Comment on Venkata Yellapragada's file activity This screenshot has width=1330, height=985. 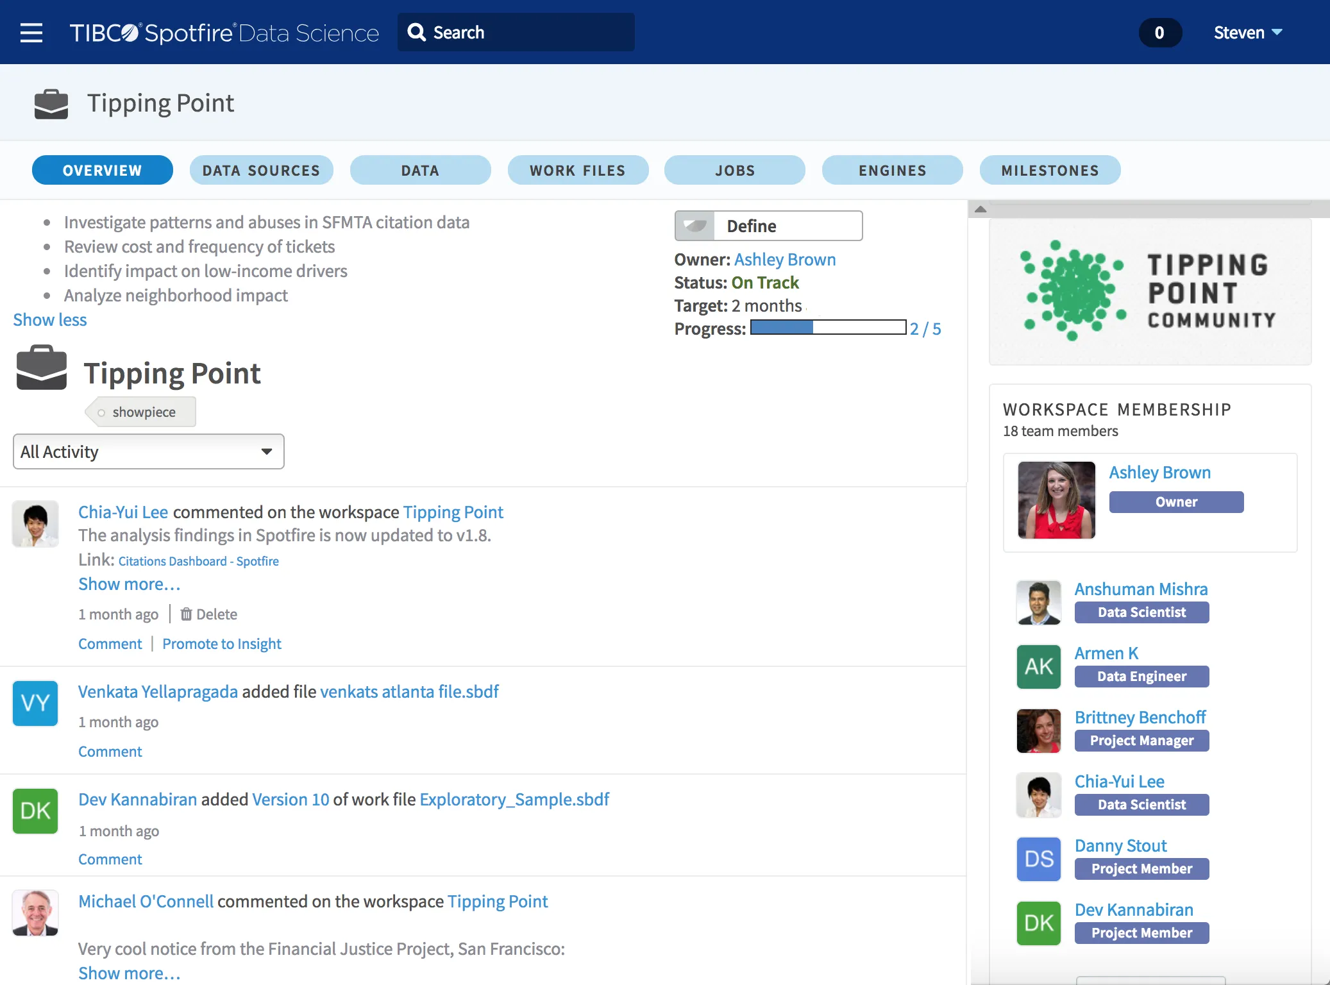110,751
